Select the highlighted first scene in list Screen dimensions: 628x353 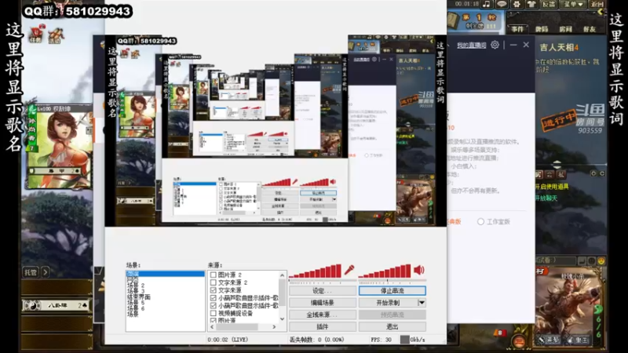(x=166, y=274)
